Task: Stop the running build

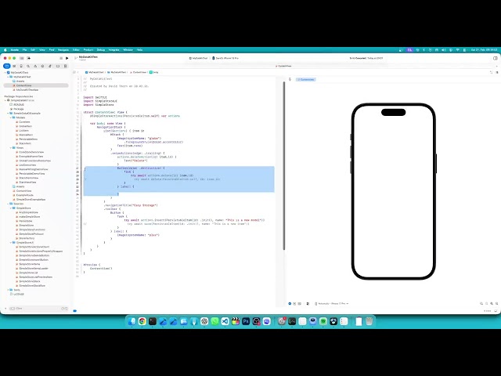Action: [61, 58]
